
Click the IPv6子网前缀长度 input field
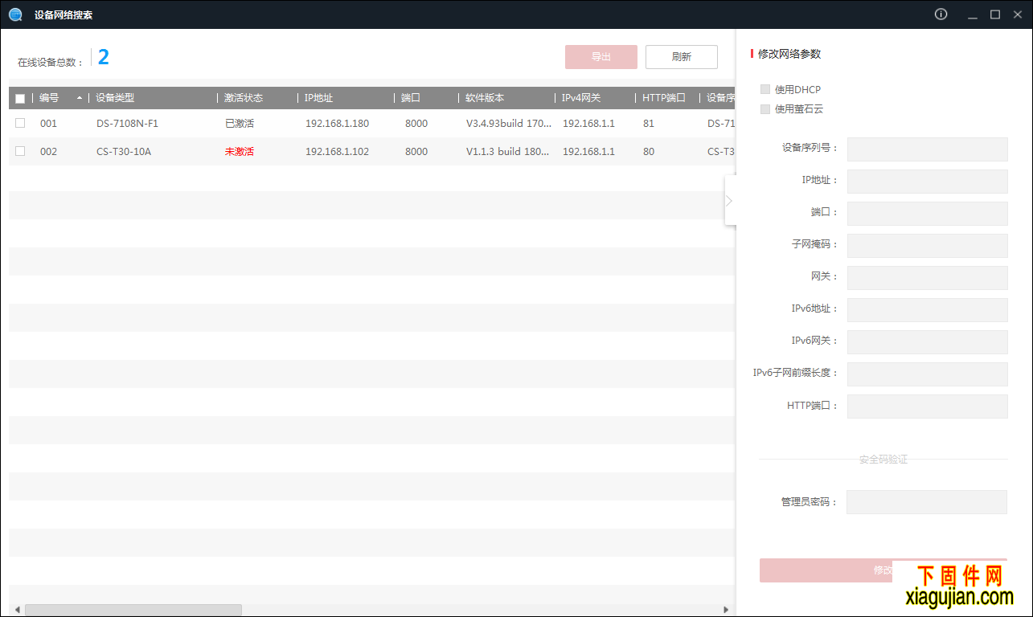(x=927, y=374)
